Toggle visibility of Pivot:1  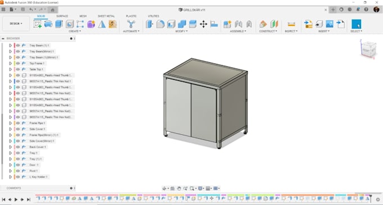coord(18,171)
